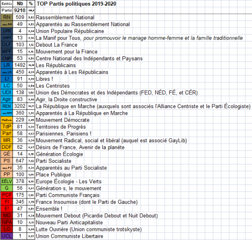Click the France Insoumise description cell
This screenshot has height=240, width=252.
87,202
